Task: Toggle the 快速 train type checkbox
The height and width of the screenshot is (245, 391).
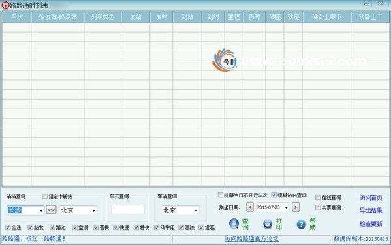Action: (116, 227)
